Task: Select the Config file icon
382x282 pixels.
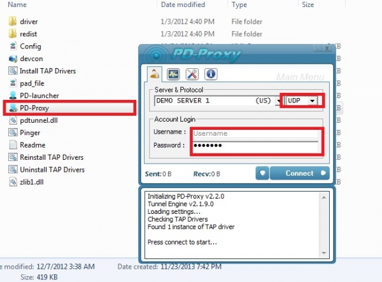Action: 13,46
